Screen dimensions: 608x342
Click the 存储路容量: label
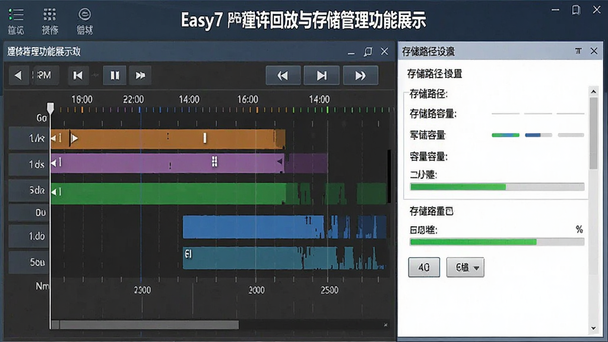coord(433,114)
